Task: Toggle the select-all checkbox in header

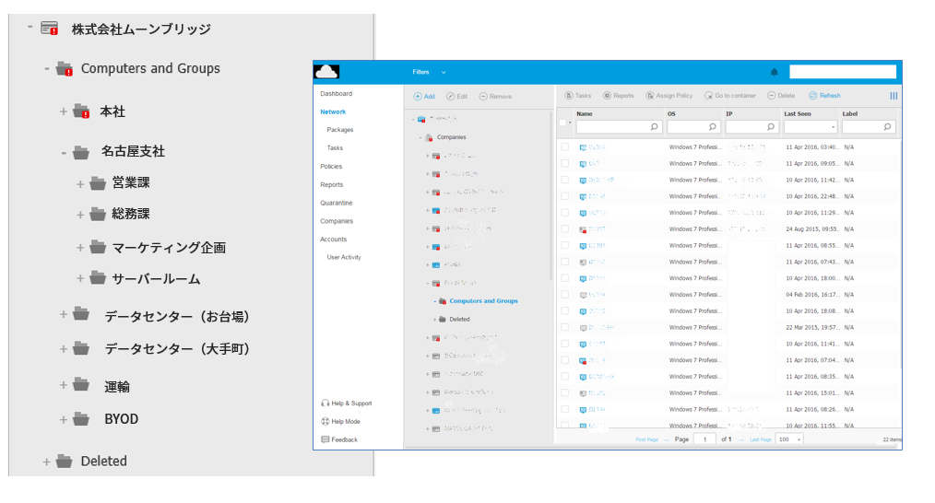Action: tap(562, 123)
